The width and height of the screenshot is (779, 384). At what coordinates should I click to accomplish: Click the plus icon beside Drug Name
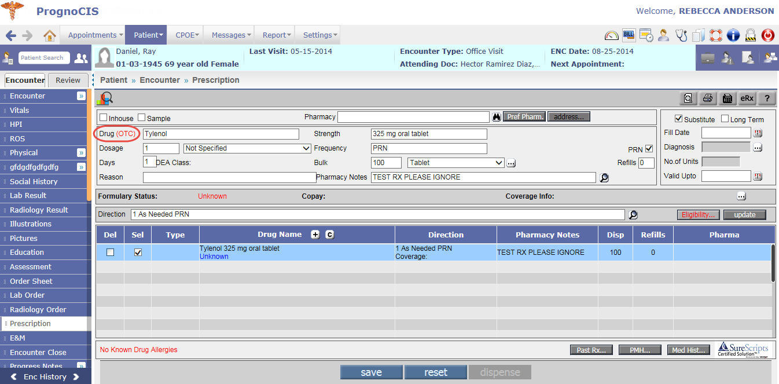[x=315, y=235]
